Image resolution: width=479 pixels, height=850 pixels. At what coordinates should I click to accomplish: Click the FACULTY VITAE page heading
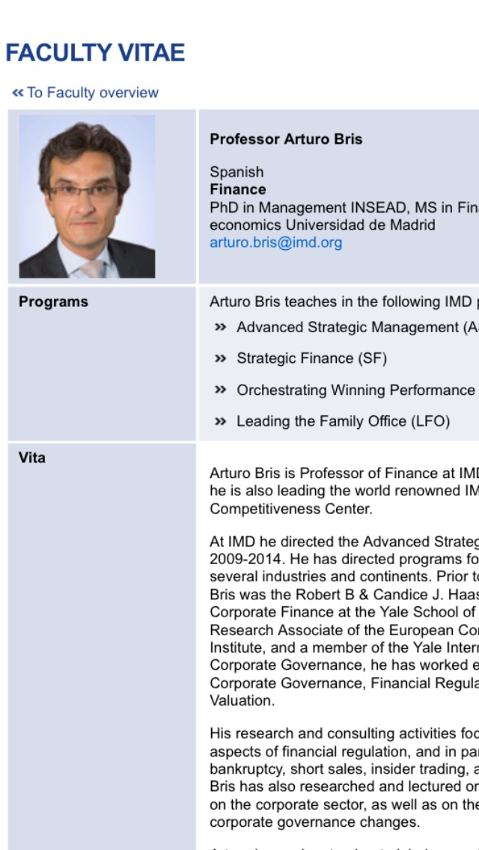(95, 53)
